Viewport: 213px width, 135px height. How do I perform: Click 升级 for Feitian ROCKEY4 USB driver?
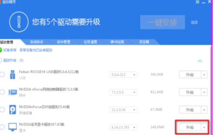(190, 75)
